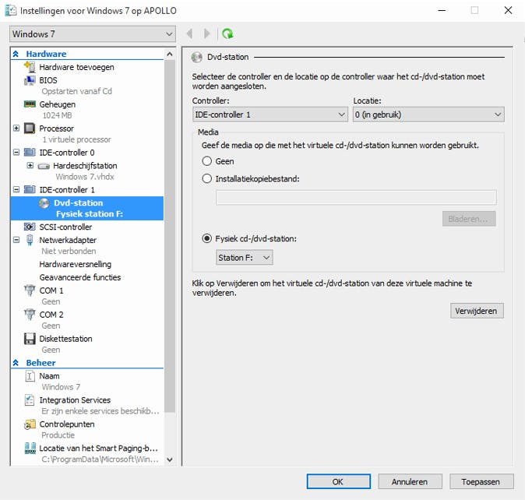
Task: Click the Smart Paging location icon
Action: click(30, 448)
